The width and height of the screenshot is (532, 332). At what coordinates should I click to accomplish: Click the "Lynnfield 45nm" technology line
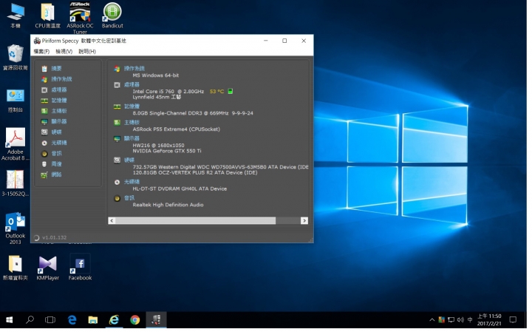[x=157, y=97]
